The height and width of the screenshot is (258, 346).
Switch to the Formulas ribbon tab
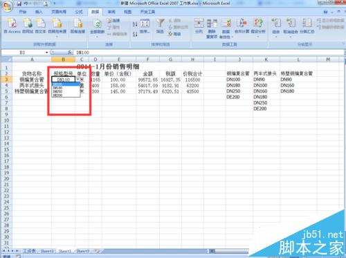point(79,12)
